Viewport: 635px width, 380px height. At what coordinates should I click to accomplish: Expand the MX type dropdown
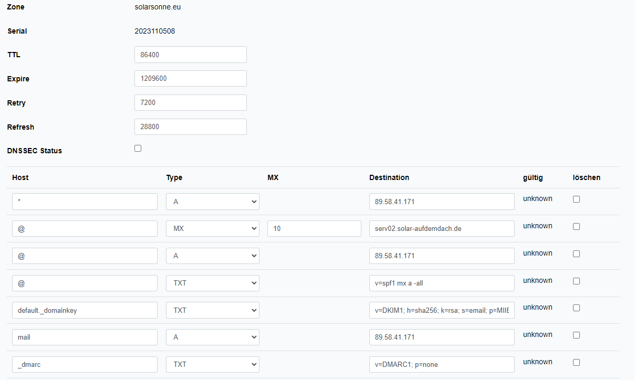tap(212, 229)
